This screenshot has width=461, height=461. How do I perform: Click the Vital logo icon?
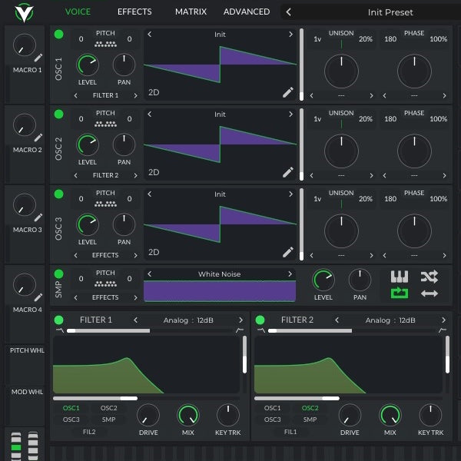tap(24, 12)
